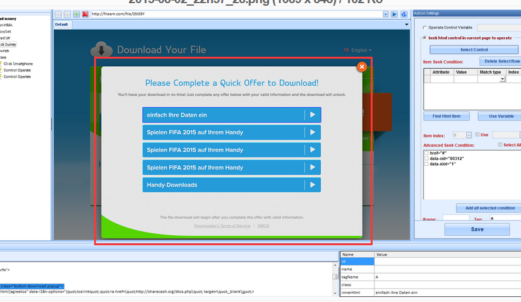
Task: Click the browser forward arrow icon
Action: tap(67, 14)
